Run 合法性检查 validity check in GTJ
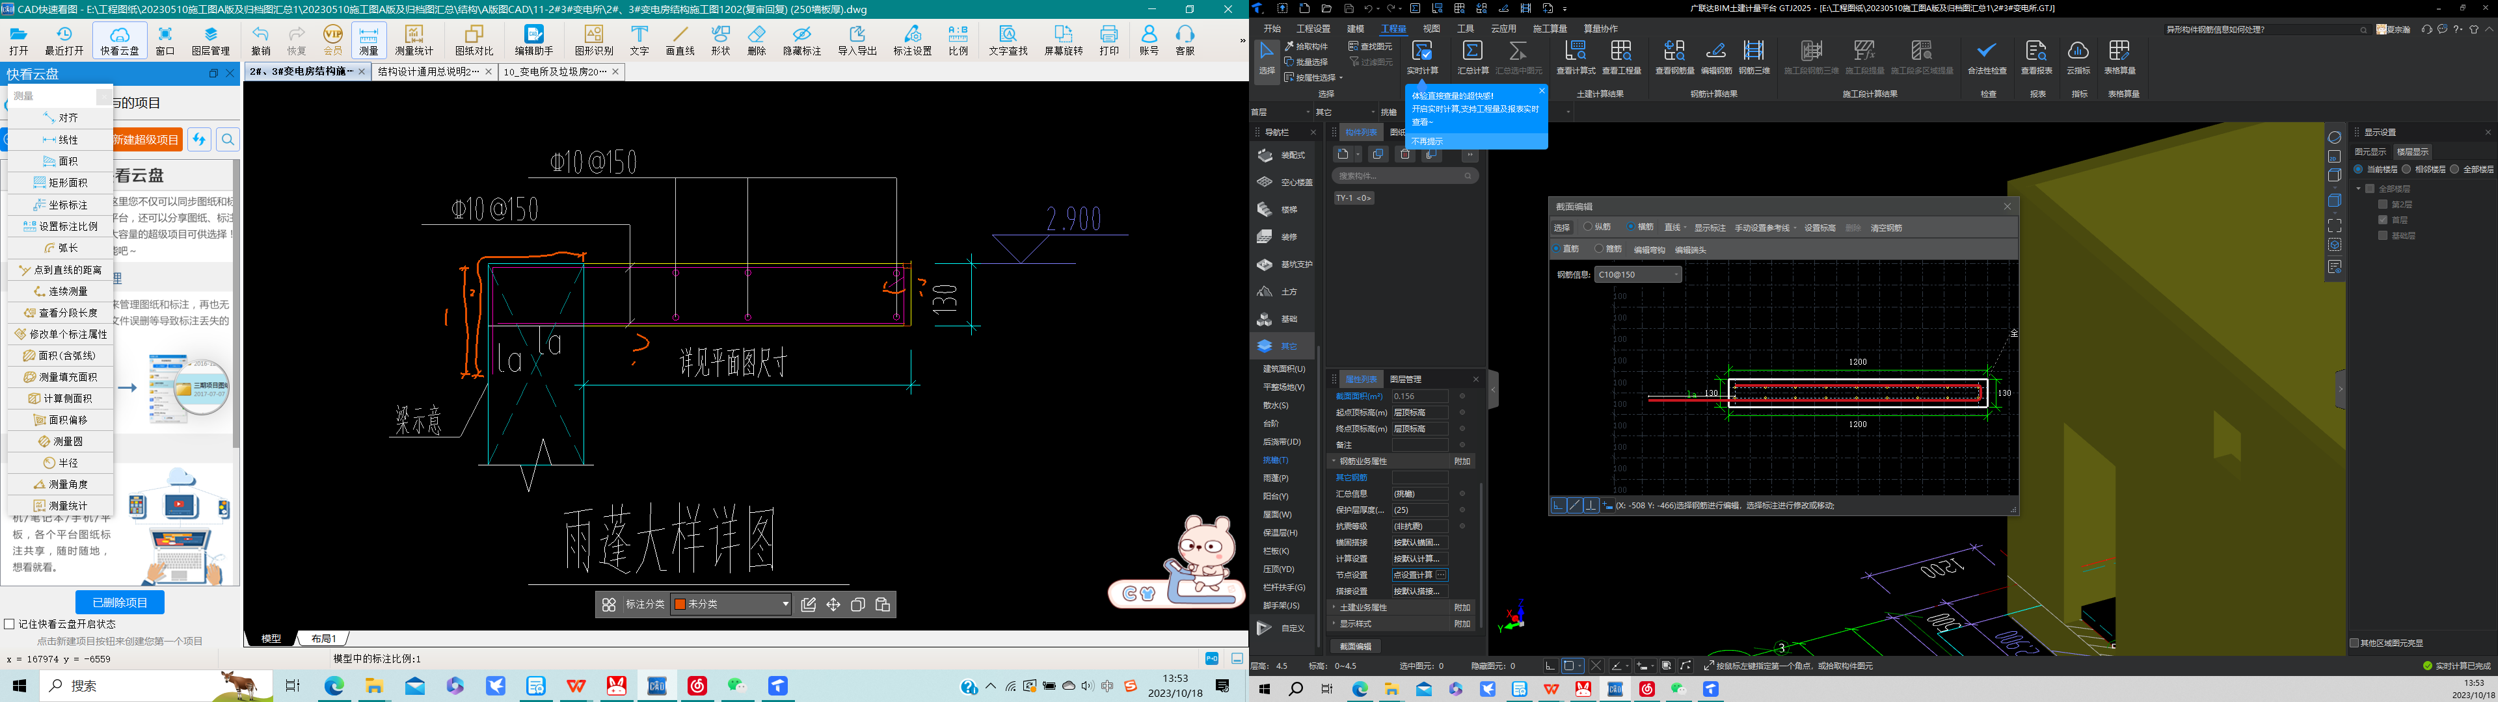2498x702 pixels. coord(1987,57)
